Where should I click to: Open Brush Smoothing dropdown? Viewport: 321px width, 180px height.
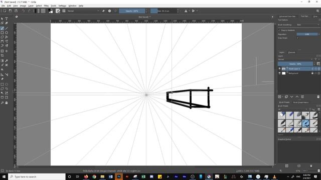[x=308, y=24]
